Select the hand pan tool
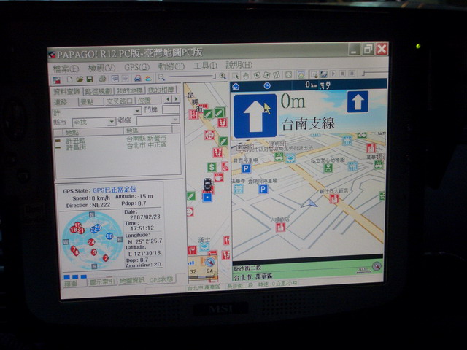467x350 pixels. [246, 76]
